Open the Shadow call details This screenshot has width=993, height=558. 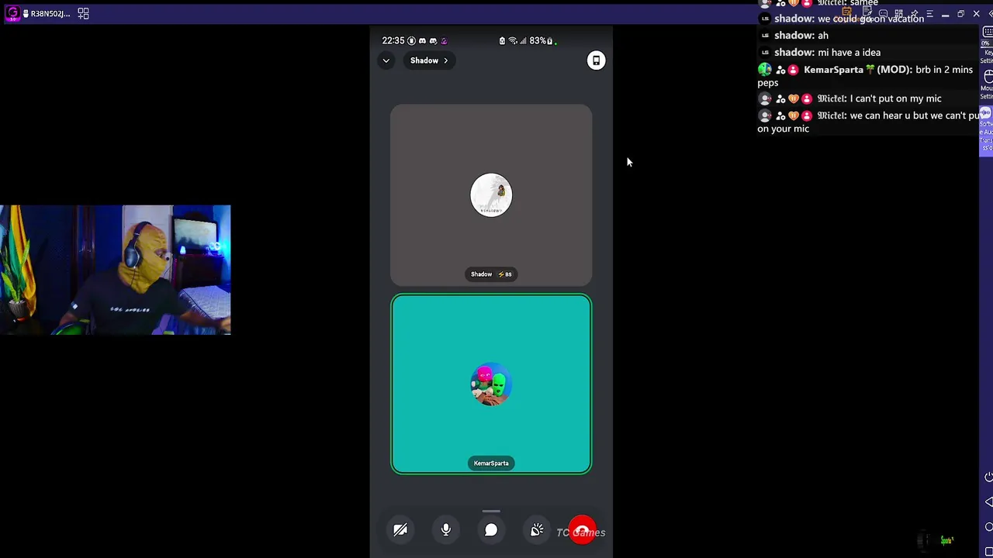[429, 60]
